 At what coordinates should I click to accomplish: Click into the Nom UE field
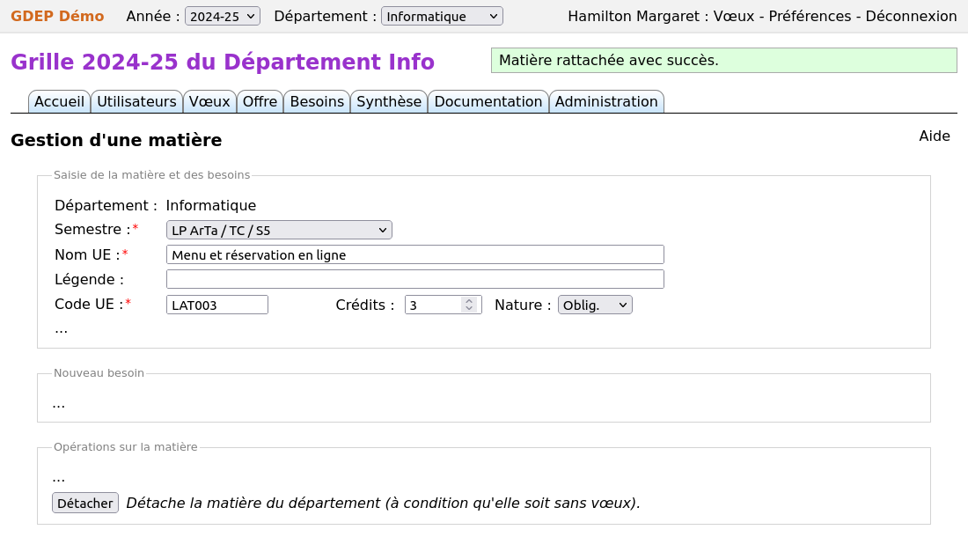[x=414, y=255]
